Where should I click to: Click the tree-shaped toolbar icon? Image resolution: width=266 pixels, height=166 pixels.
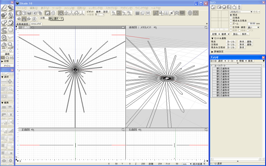point(183,13)
